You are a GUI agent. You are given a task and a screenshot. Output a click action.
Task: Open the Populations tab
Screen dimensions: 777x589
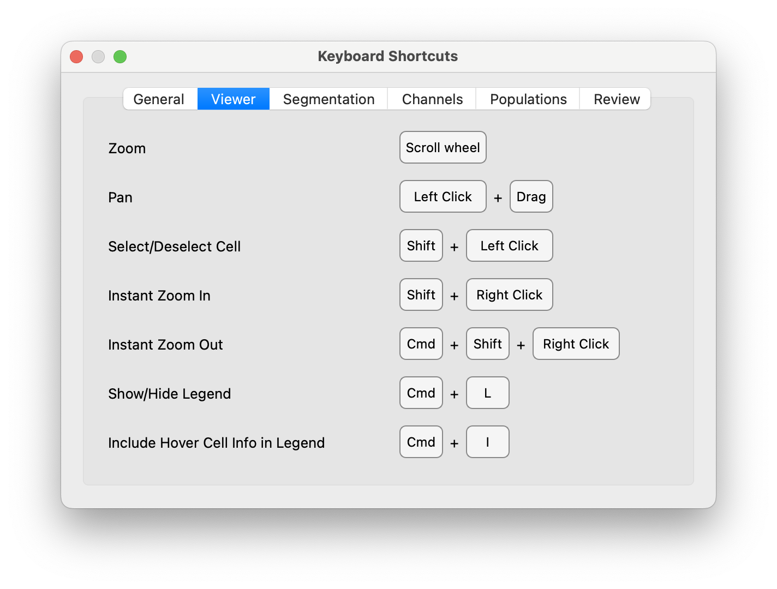(x=528, y=99)
